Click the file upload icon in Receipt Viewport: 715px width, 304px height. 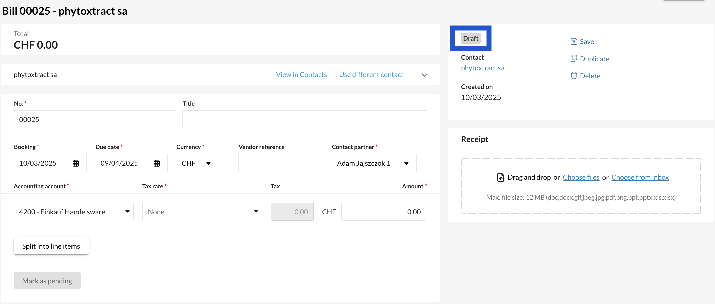pos(500,177)
